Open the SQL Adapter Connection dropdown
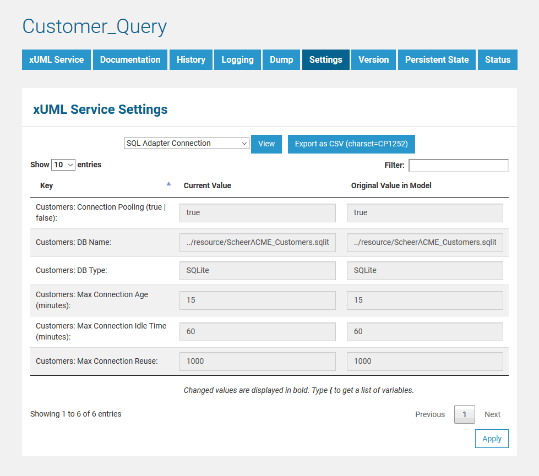539x476 pixels. (x=186, y=143)
